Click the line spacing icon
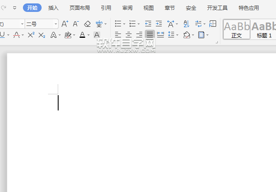Image resolution: width=276 pixels, height=192 pixels. pyautogui.click(x=171, y=35)
